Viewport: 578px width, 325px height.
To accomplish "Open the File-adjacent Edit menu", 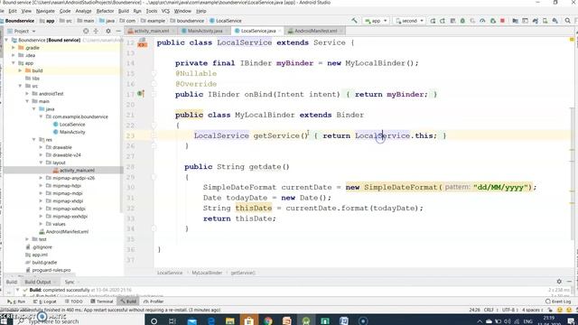I will 13,11.
